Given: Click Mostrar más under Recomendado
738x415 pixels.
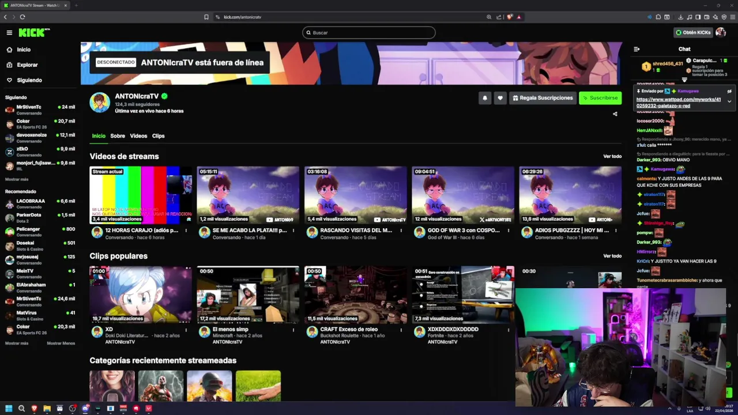Looking at the screenshot, I should [17, 343].
